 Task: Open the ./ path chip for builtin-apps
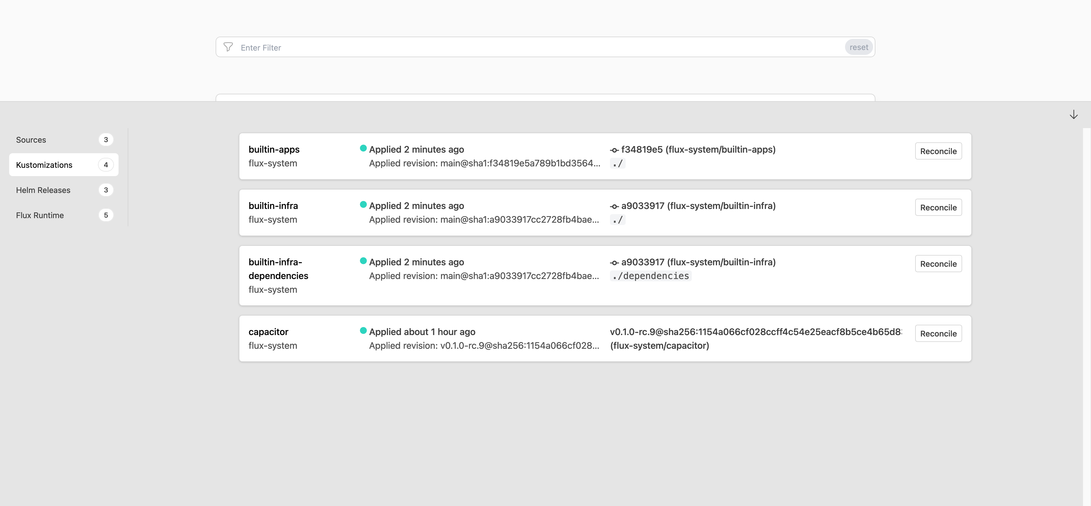[x=617, y=163]
